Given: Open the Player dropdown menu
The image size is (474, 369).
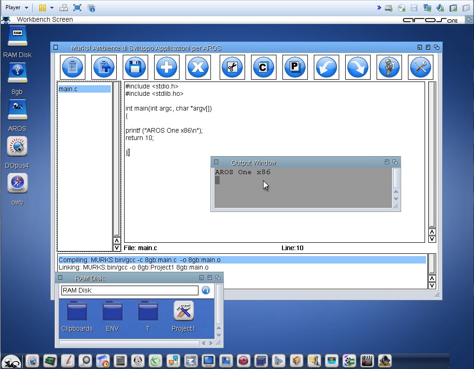Looking at the screenshot, I should click(17, 8).
